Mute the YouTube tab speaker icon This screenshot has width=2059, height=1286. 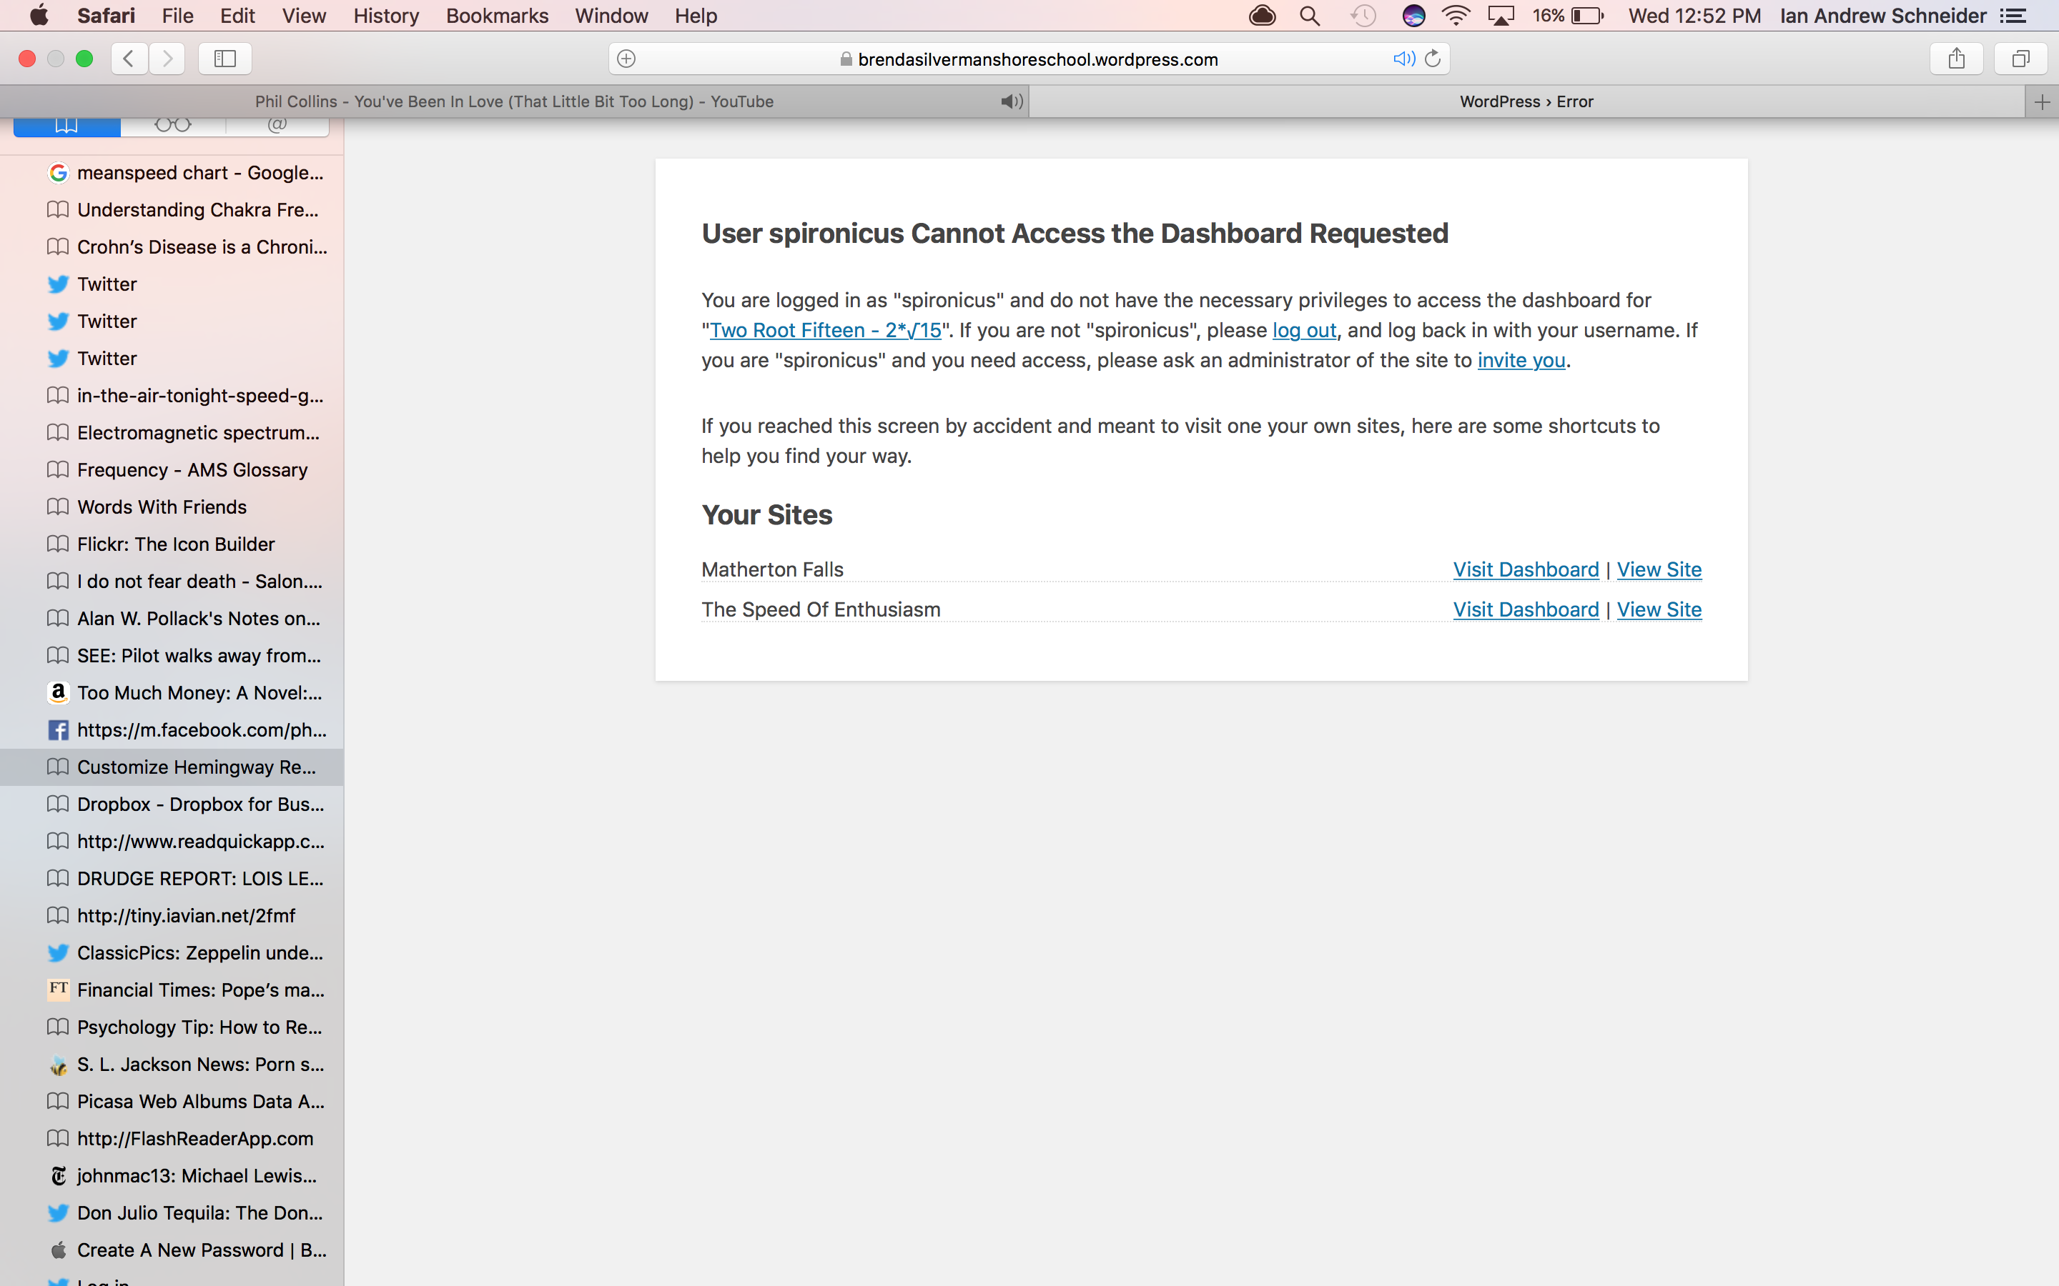pyautogui.click(x=1011, y=102)
